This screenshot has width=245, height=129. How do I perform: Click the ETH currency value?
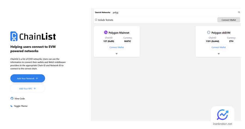[231, 41]
